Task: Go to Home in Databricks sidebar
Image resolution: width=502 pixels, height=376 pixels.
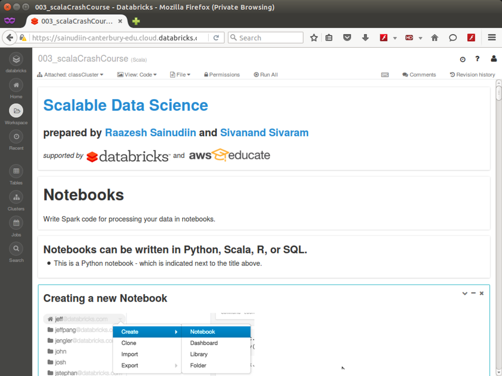Action: [16, 85]
